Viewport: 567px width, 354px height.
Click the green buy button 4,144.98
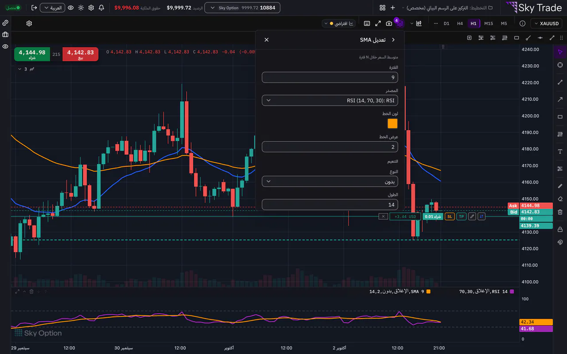click(32, 54)
